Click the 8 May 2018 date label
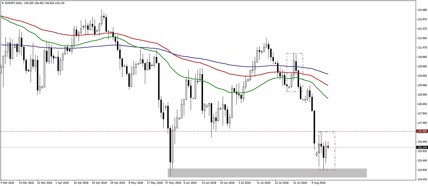Viewport: 428px width, 186px height. click(136, 183)
